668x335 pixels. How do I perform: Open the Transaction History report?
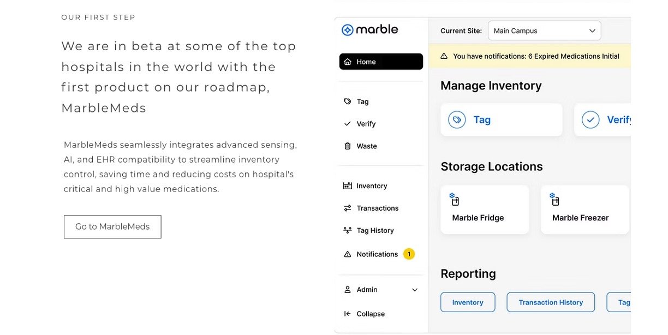551,303
